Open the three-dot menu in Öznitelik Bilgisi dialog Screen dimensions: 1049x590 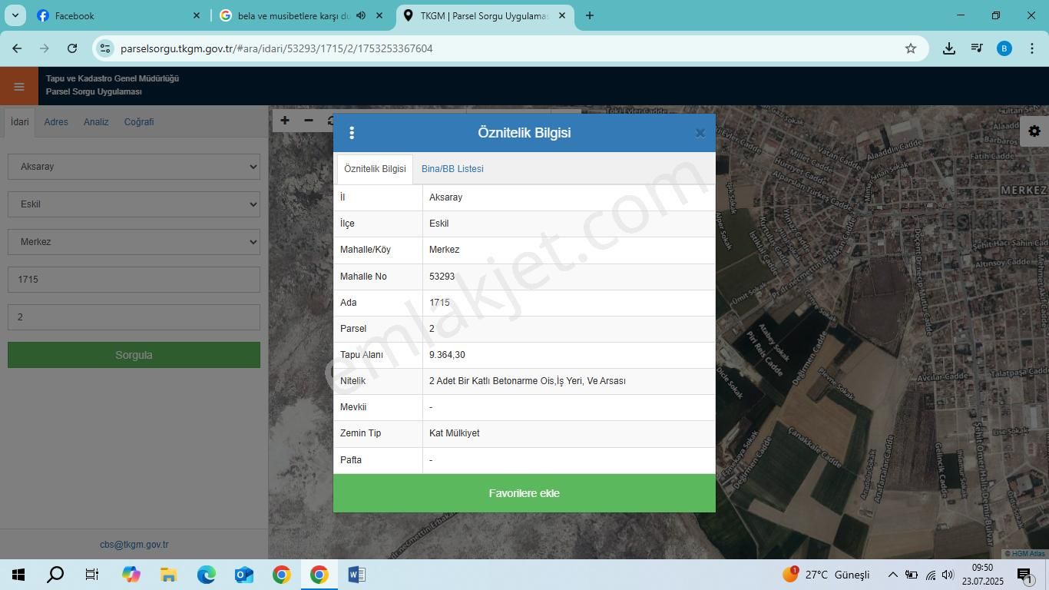[352, 133]
